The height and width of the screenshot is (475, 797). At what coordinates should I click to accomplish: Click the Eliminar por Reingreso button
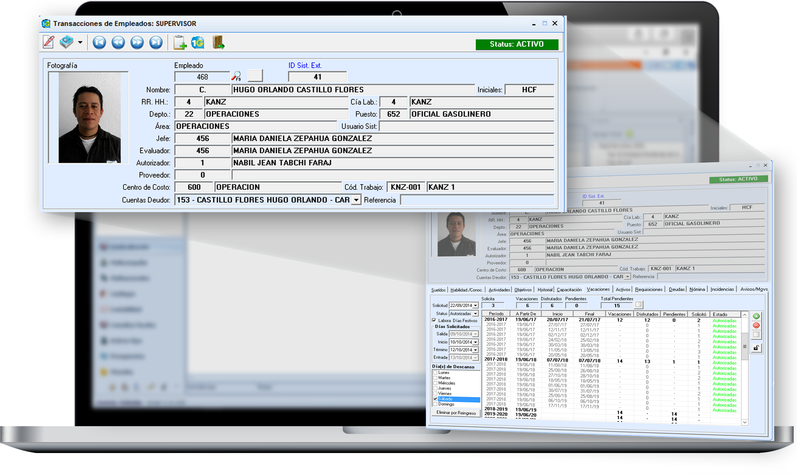tap(456, 413)
